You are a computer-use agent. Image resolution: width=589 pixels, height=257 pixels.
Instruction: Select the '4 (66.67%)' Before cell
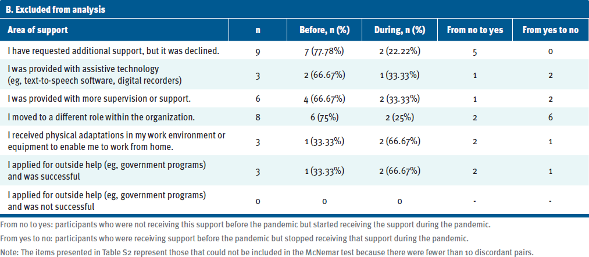tap(324, 99)
